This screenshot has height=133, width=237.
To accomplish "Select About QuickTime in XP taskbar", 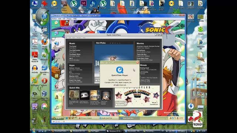I will click(129, 118).
